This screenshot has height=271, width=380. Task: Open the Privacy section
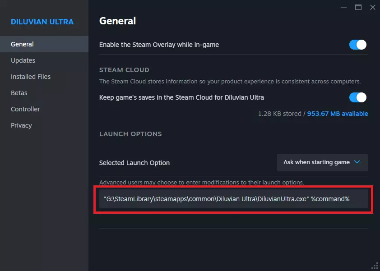click(21, 125)
